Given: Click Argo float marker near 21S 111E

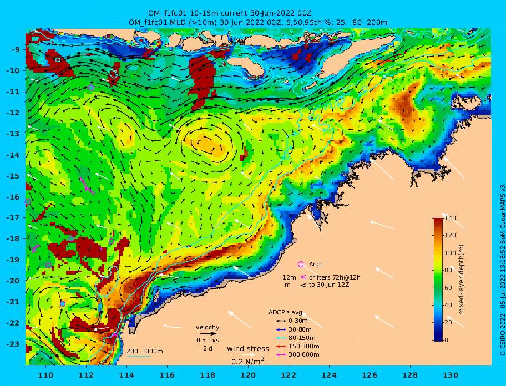Looking at the screenshot, I should [63, 304].
